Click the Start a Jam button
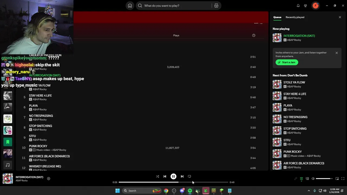347x195 pixels. click(x=287, y=62)
